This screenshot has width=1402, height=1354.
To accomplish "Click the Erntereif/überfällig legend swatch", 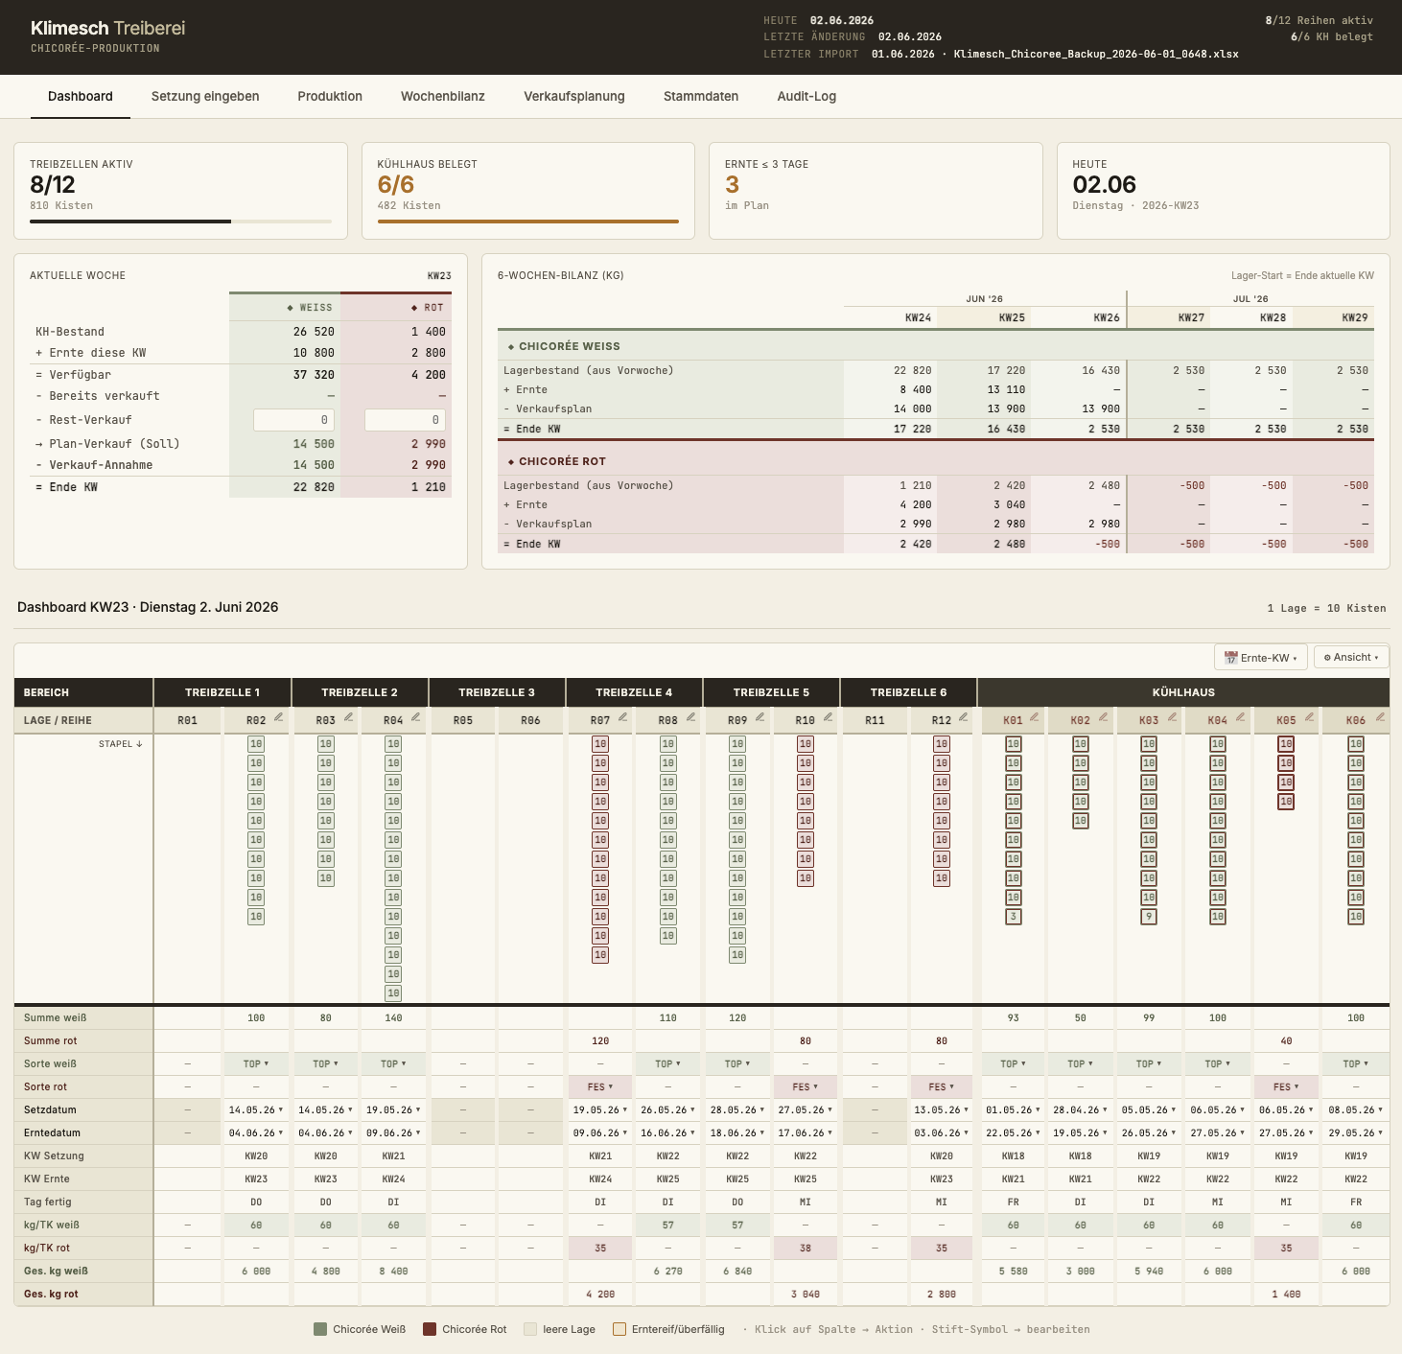I will (619, 1329).
